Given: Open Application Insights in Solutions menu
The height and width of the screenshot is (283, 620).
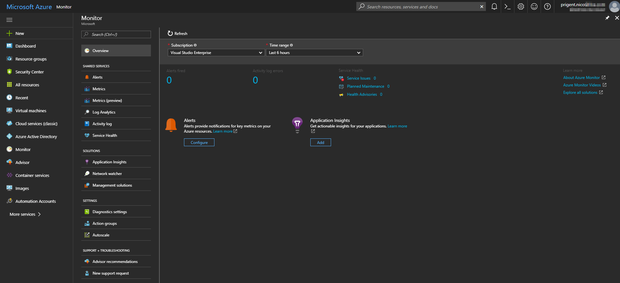Looking at the screenshot, I should pos(116,162).
